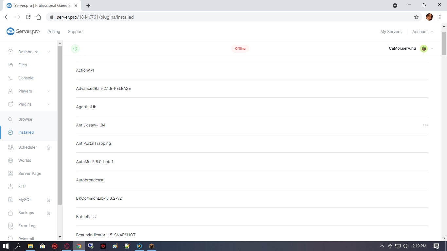The width and height of the screenshot is (447, 251).
Task: Open the Console icon in sidebar
Action: pyautogui.click(x=10, y=78)
